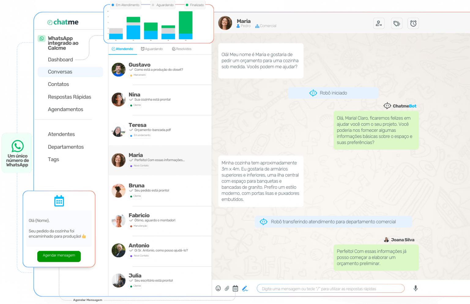The width and height of the screenshot is (470, 304).
Task: Open the calendar icon in message bar
Action: click(x=235, y=288)
